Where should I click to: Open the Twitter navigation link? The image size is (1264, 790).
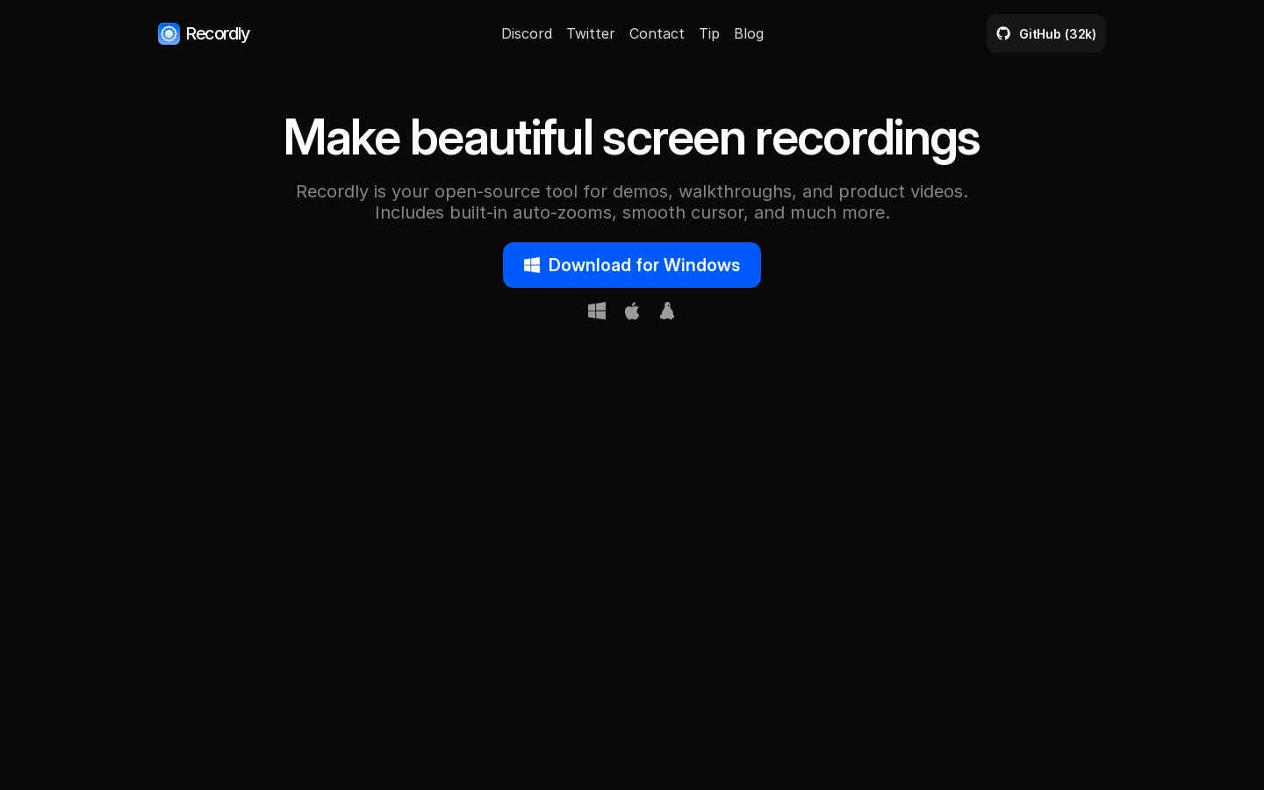click(x=591, y=33)
